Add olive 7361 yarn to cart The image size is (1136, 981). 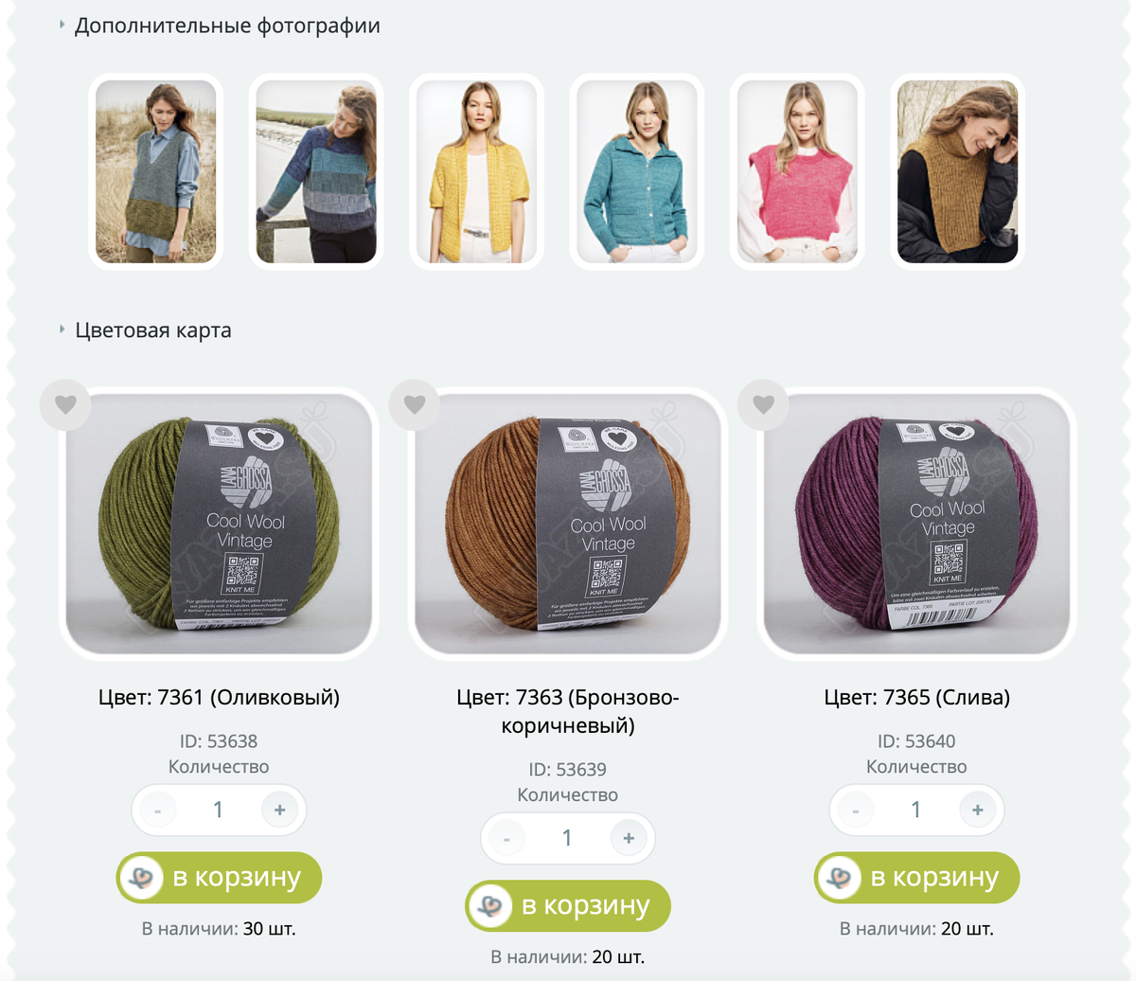pos(220,878)
